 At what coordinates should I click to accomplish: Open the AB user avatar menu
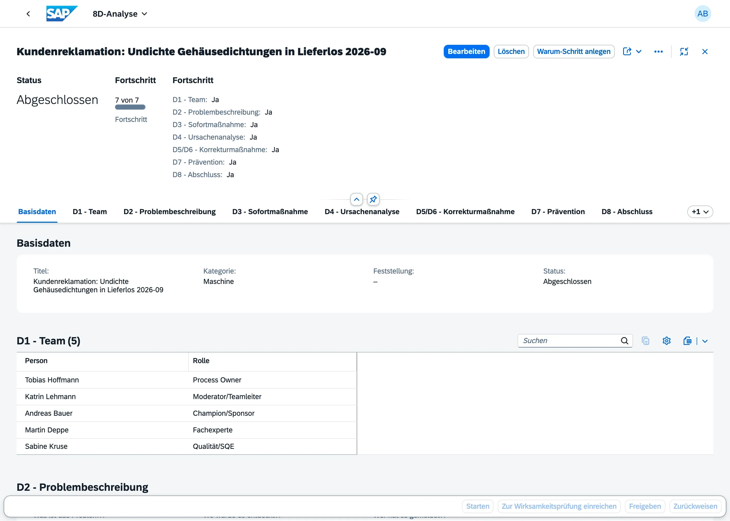pos(702,14)
